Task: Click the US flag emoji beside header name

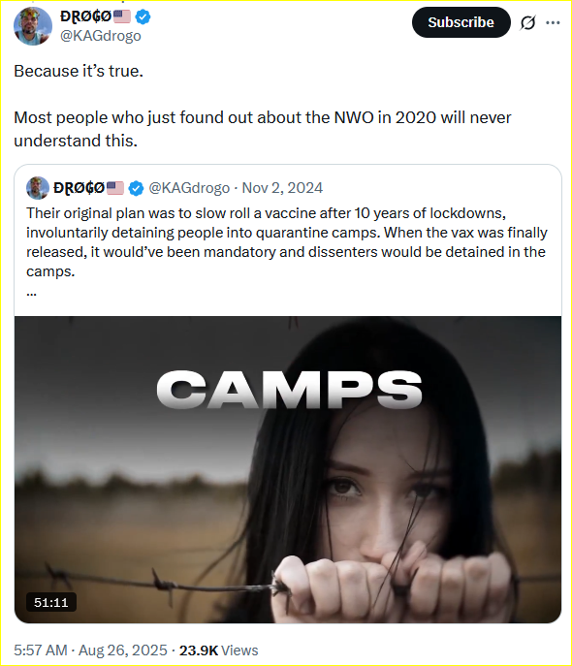Action: pyautogui.click(x=122, y=17)
